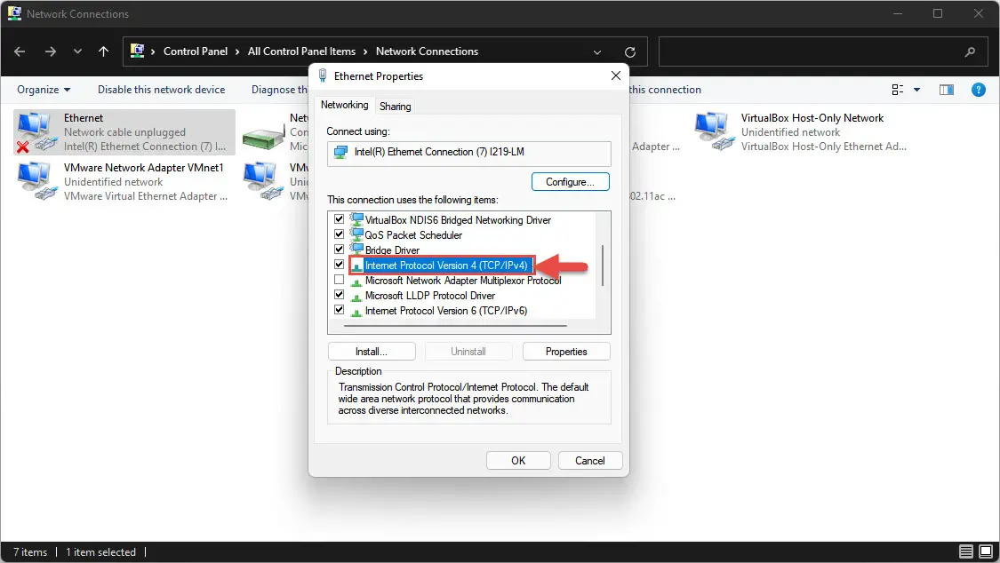Cancel the Ethernet Properties dialog
Image resolution: width=1000 pixels, height=563 pixels.
tap(590, 461)
